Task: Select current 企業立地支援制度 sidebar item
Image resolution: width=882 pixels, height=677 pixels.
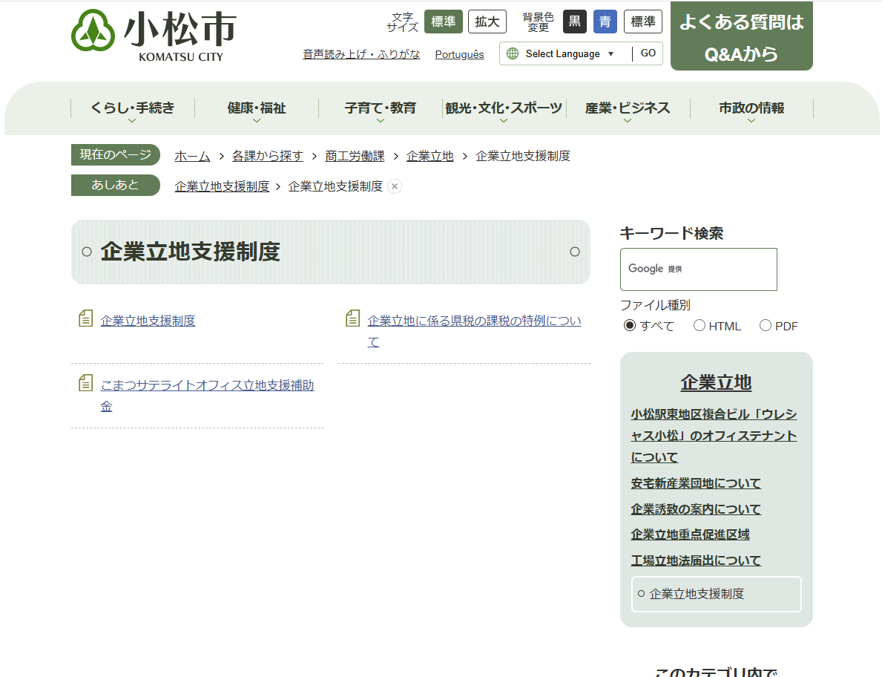Action: [716, 594]
